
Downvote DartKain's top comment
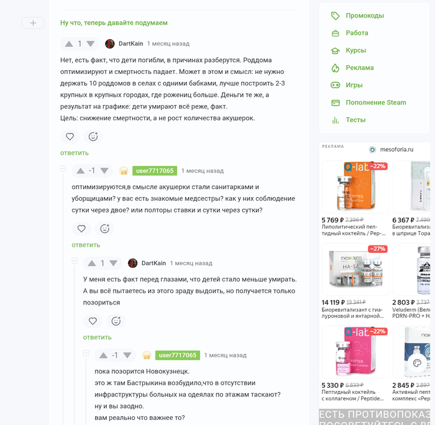(x=91, y=44)
